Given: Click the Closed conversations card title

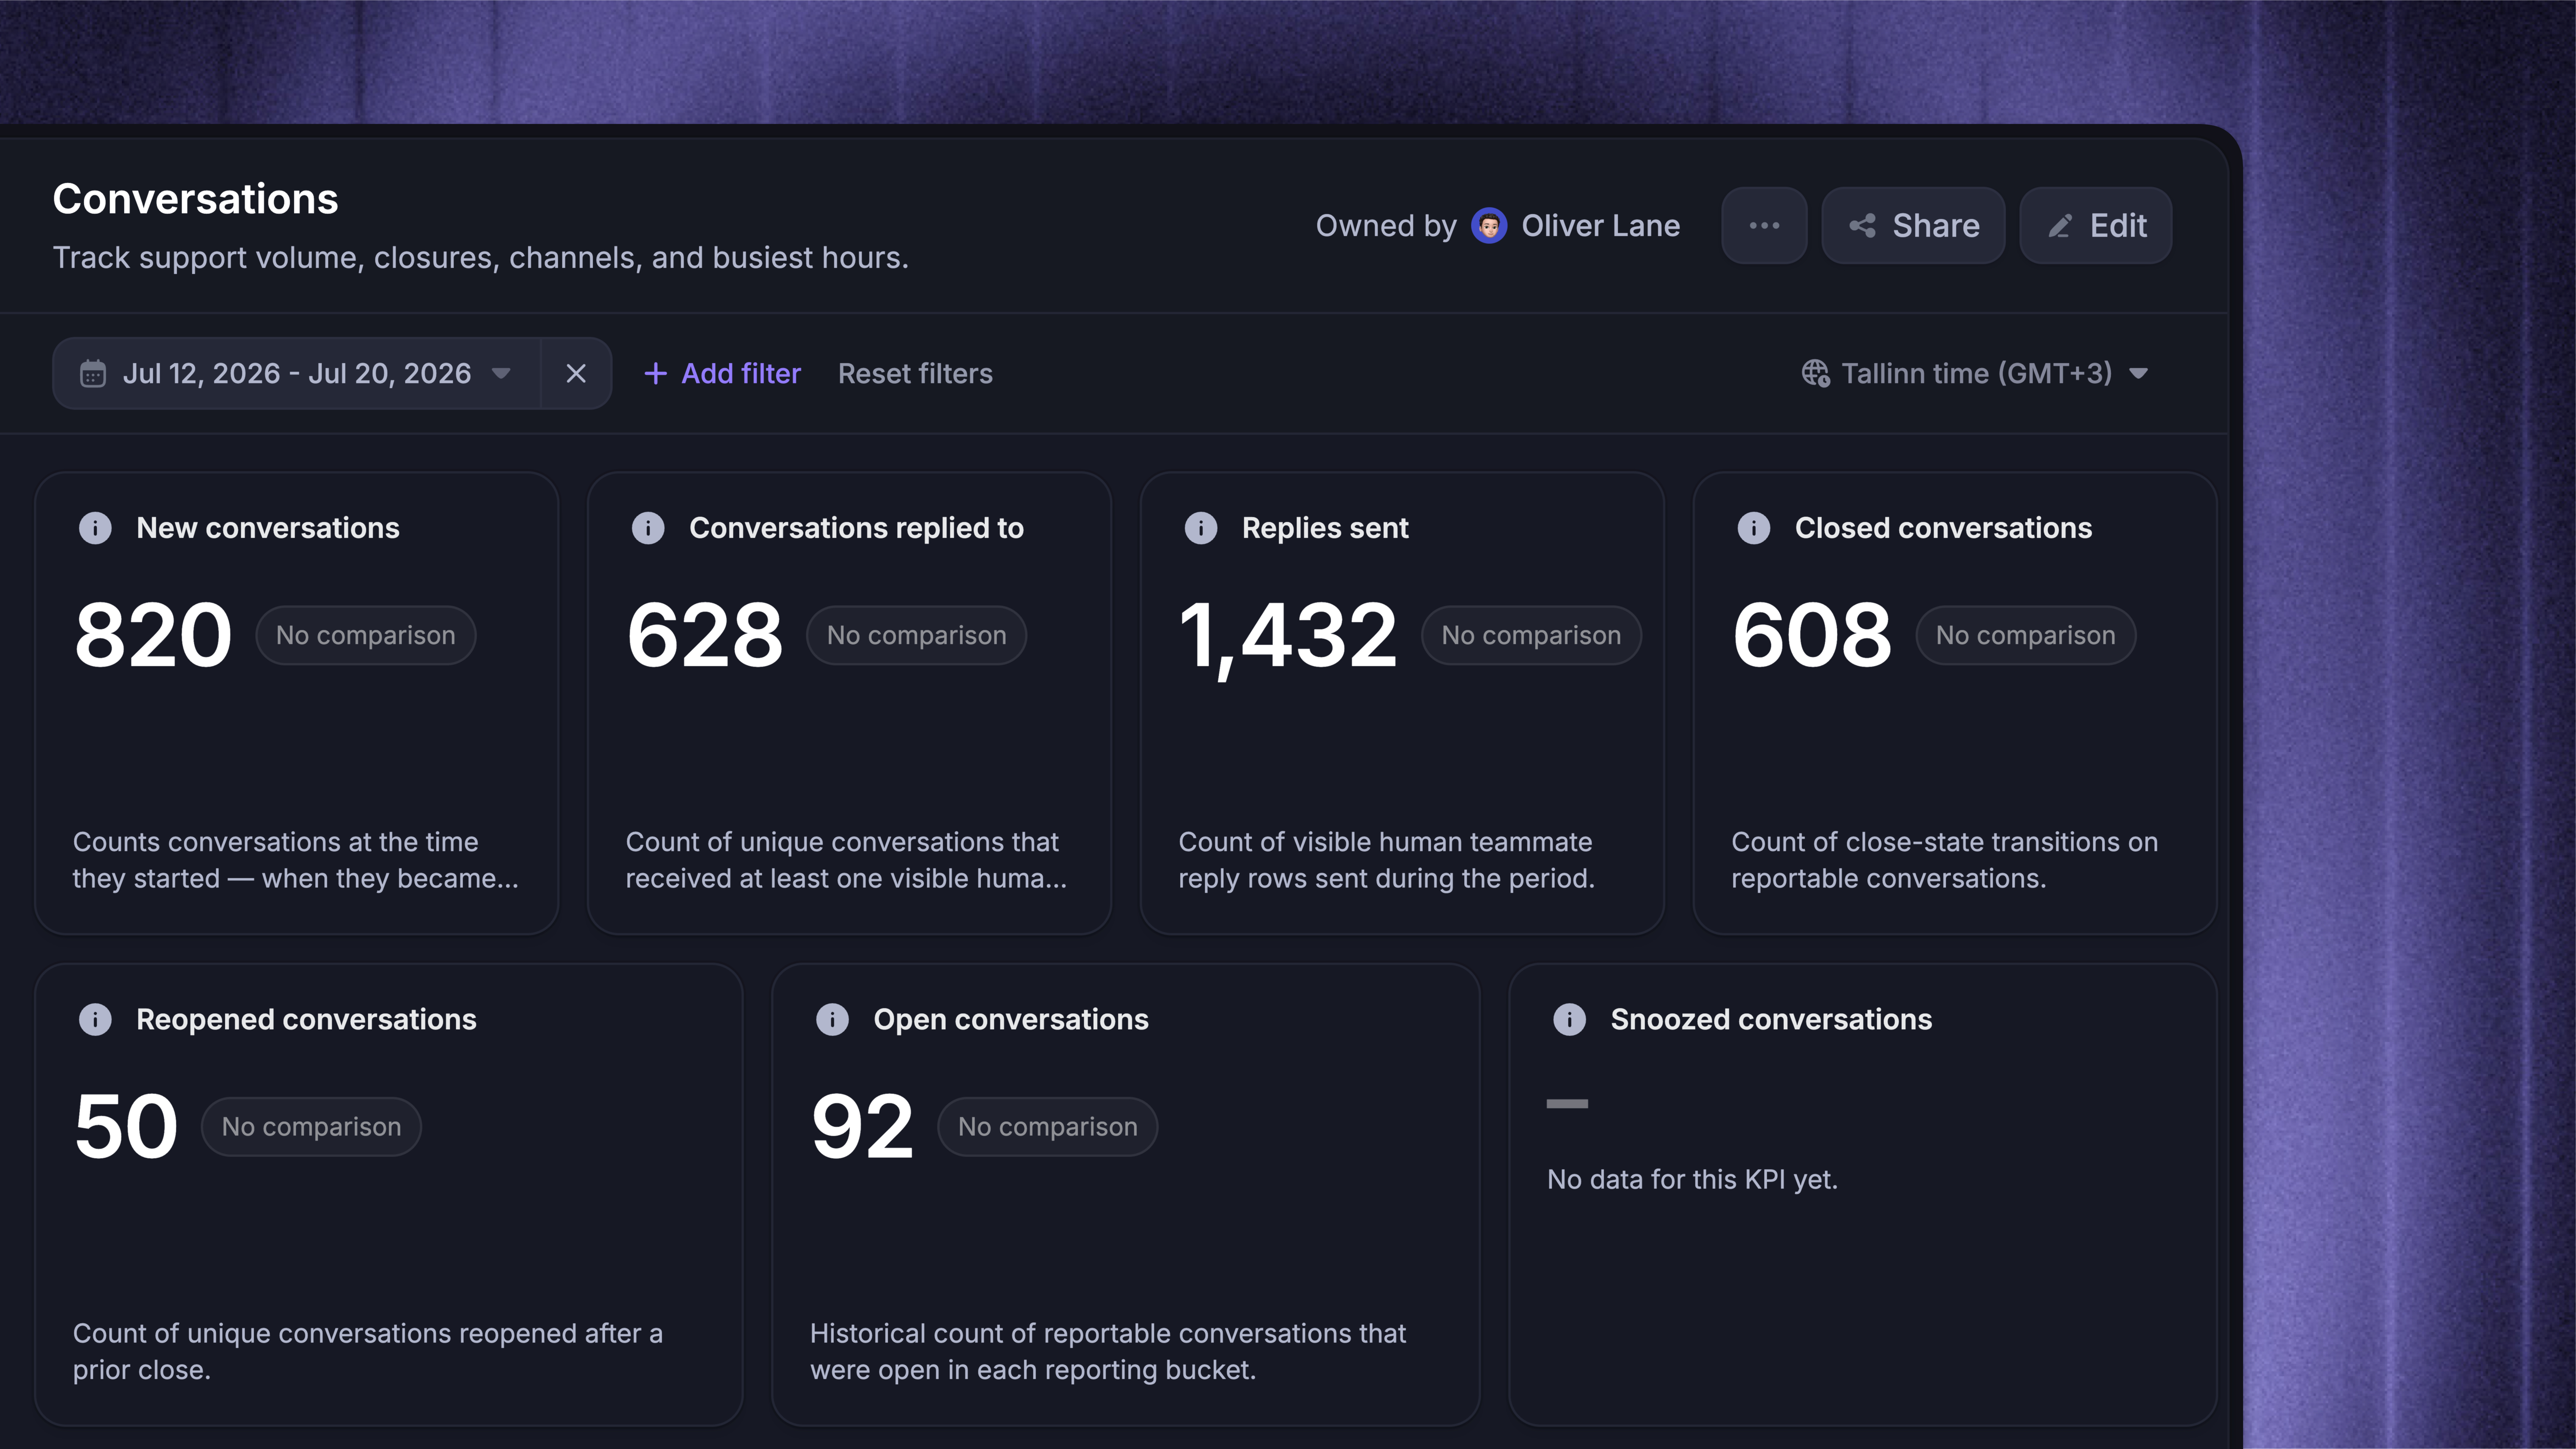Looking at the screenshot, I should 1943,528.
